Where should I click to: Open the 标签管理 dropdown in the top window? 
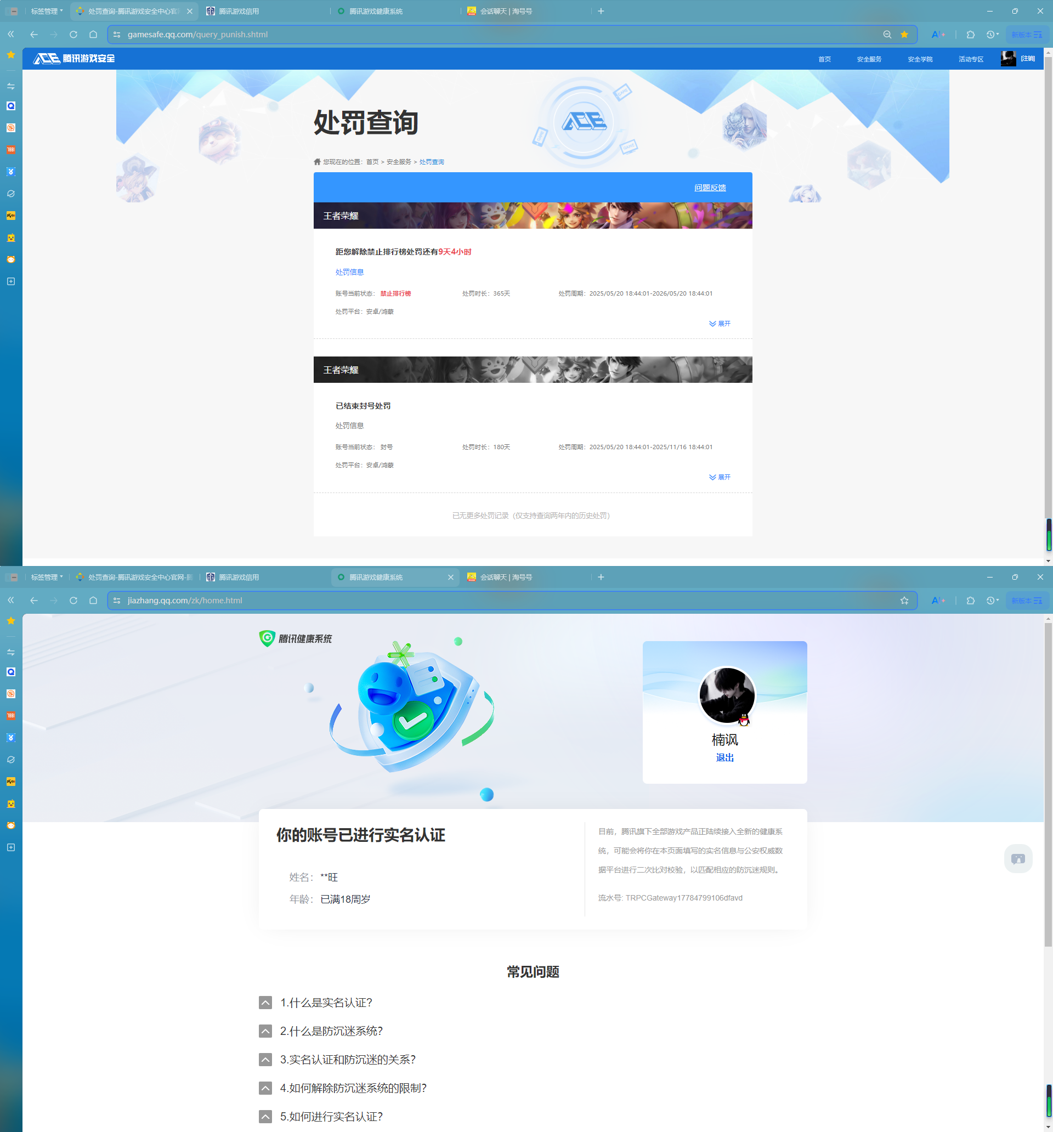click(47, 11)
